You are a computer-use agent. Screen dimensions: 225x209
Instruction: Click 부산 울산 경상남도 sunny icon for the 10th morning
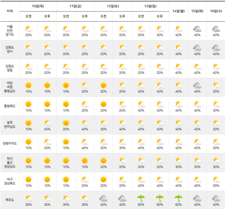pos(28,161)
